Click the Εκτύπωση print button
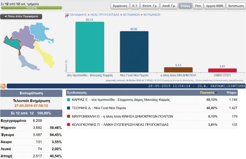Viewport: 246px width, 159px height. 236,6
